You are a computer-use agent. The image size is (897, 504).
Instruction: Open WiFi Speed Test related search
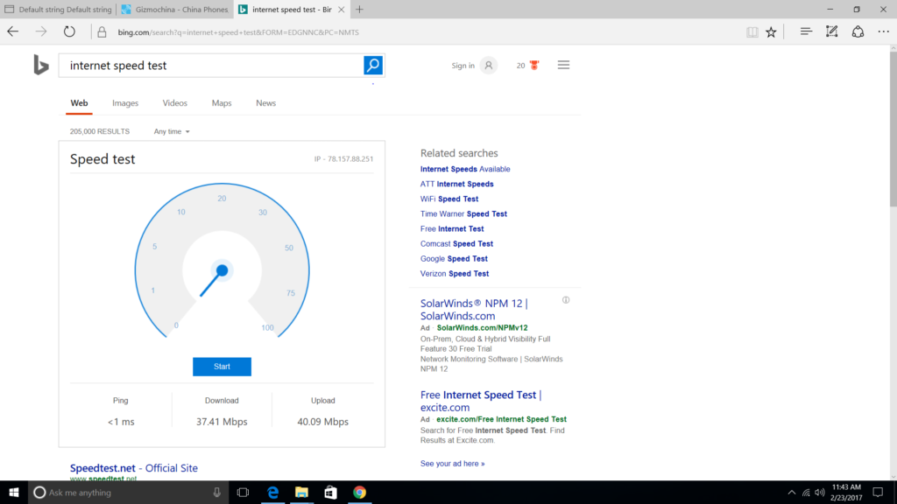pyautogui.click(x=449, y=199)
